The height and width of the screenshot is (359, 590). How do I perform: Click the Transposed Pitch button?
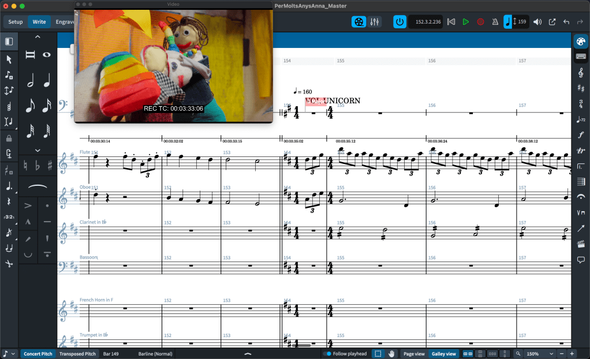coord(78,354)
